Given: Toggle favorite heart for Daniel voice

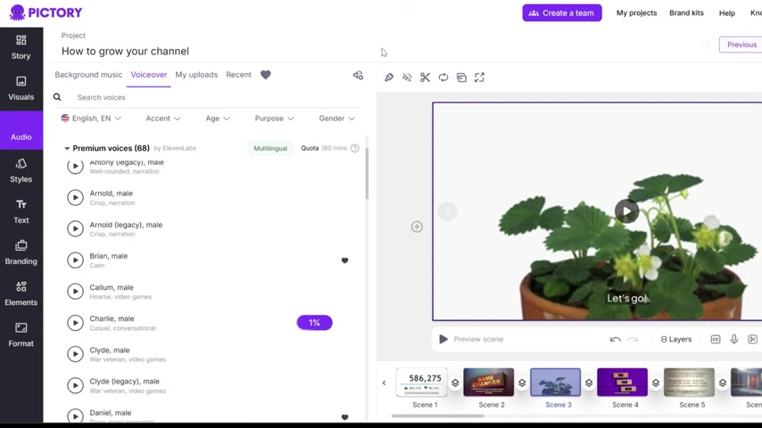Looking at the screenshot, I should click(x=344, y=416).
